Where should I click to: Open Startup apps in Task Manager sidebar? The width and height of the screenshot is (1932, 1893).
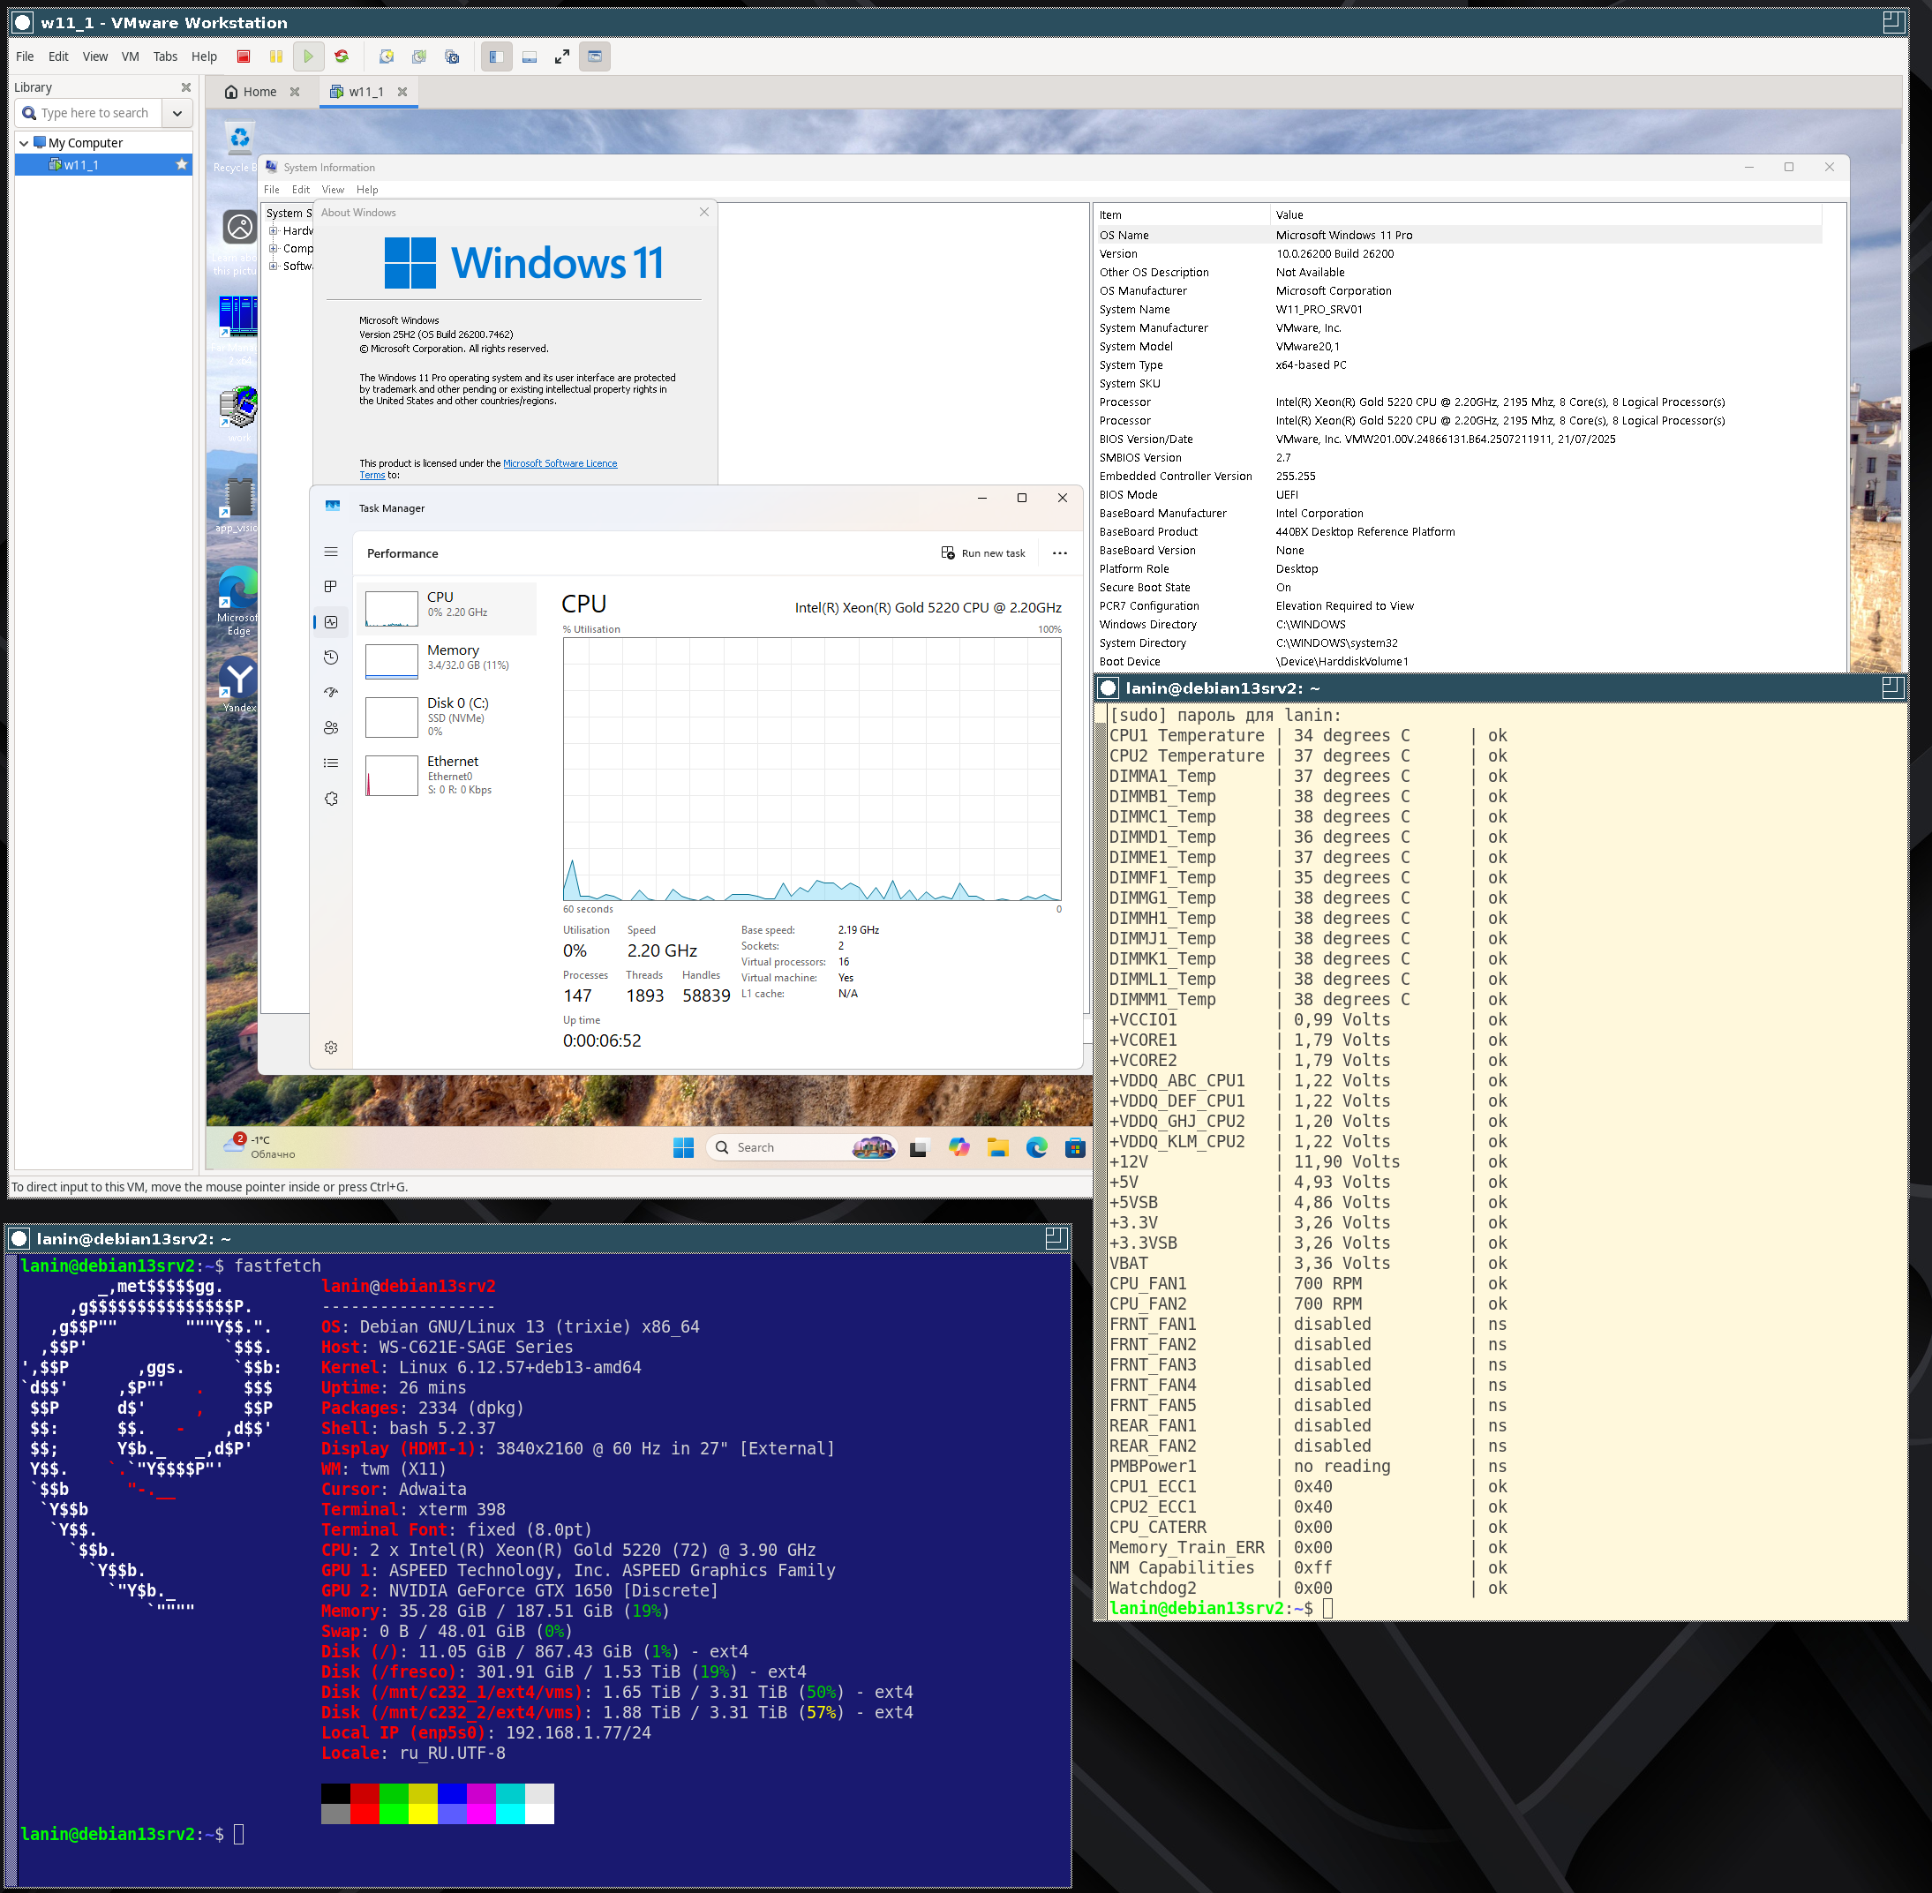pos(331,692)
